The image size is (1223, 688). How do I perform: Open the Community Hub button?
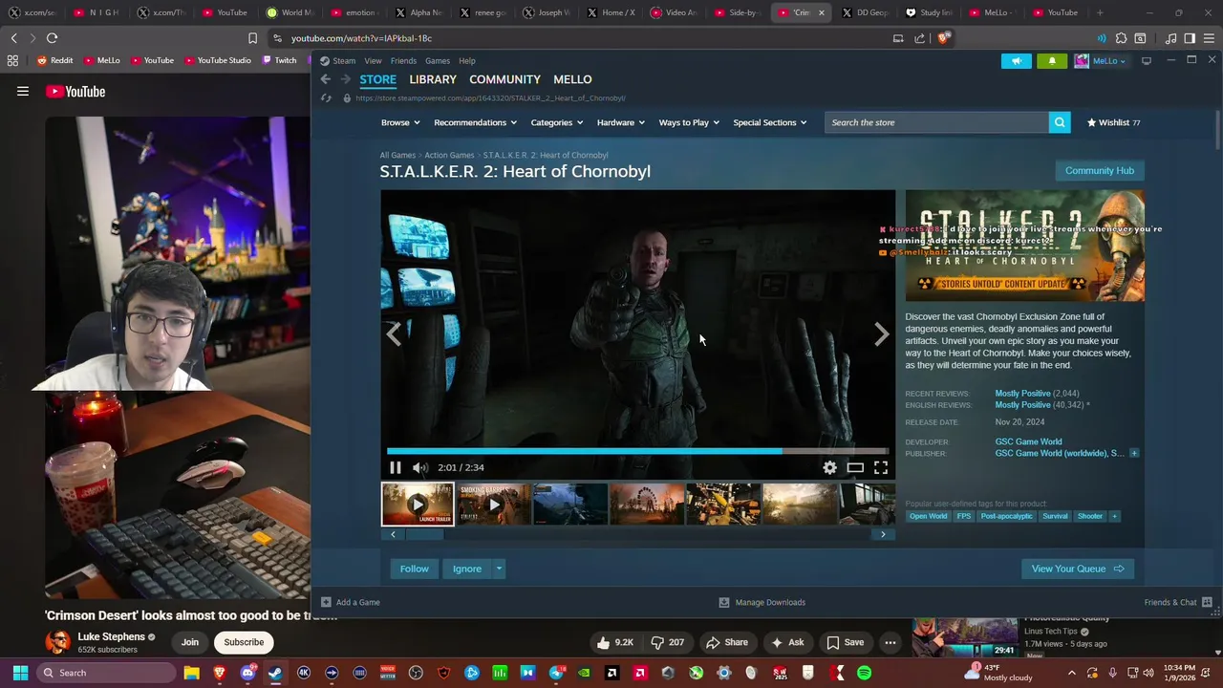[x=1099, y=170]
